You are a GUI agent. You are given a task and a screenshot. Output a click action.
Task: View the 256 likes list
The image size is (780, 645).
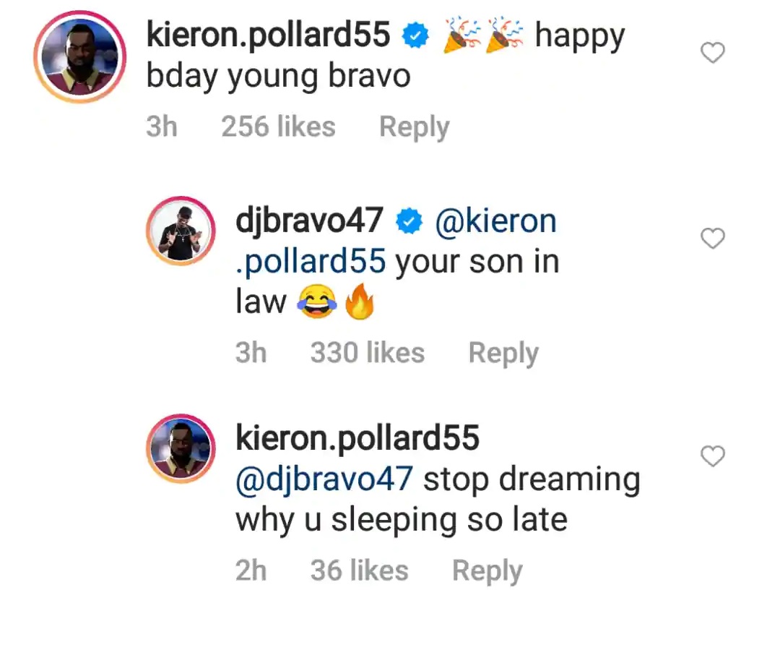tap(278, 127)
